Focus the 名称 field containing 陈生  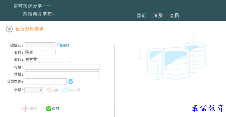40,52
